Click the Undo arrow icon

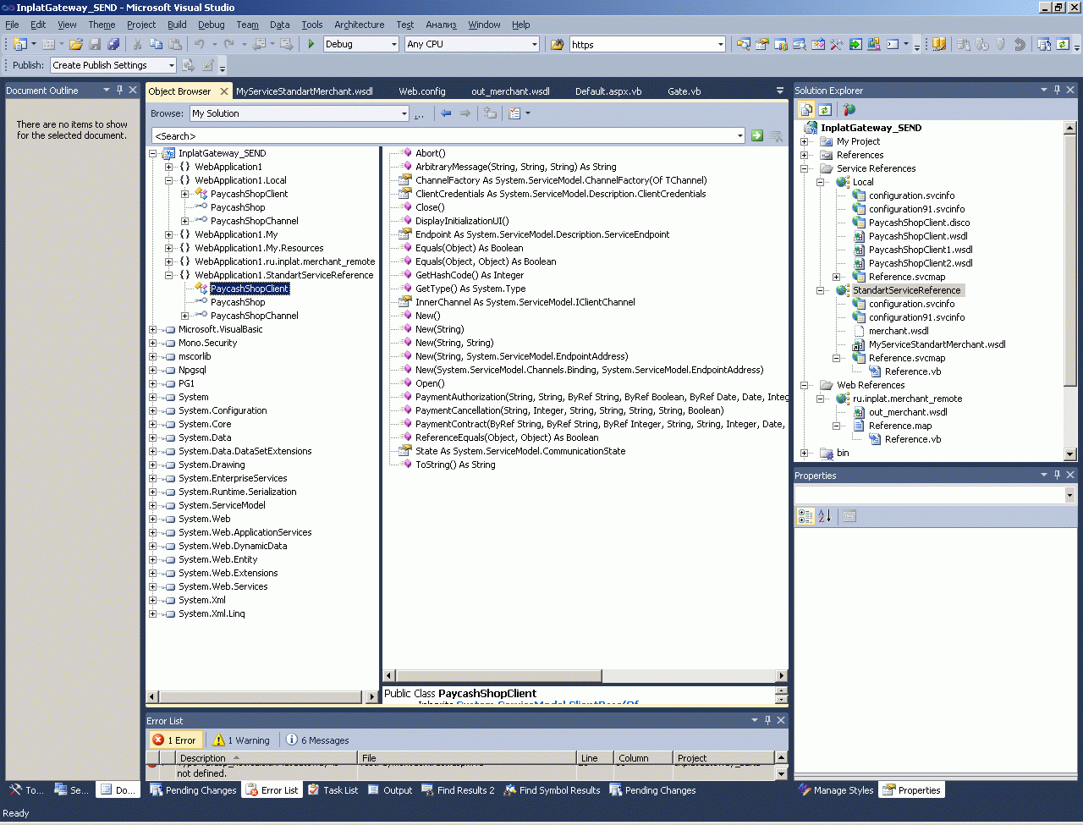click(x=200, y=44)
